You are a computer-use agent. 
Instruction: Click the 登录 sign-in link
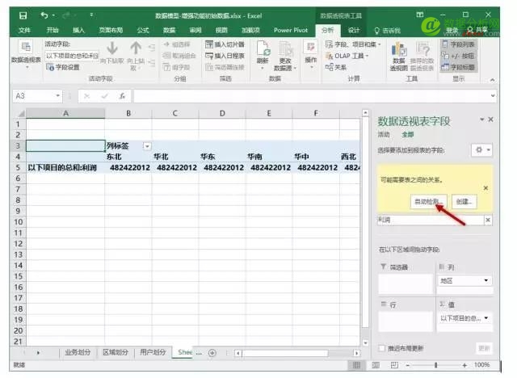tap(452, 31)
